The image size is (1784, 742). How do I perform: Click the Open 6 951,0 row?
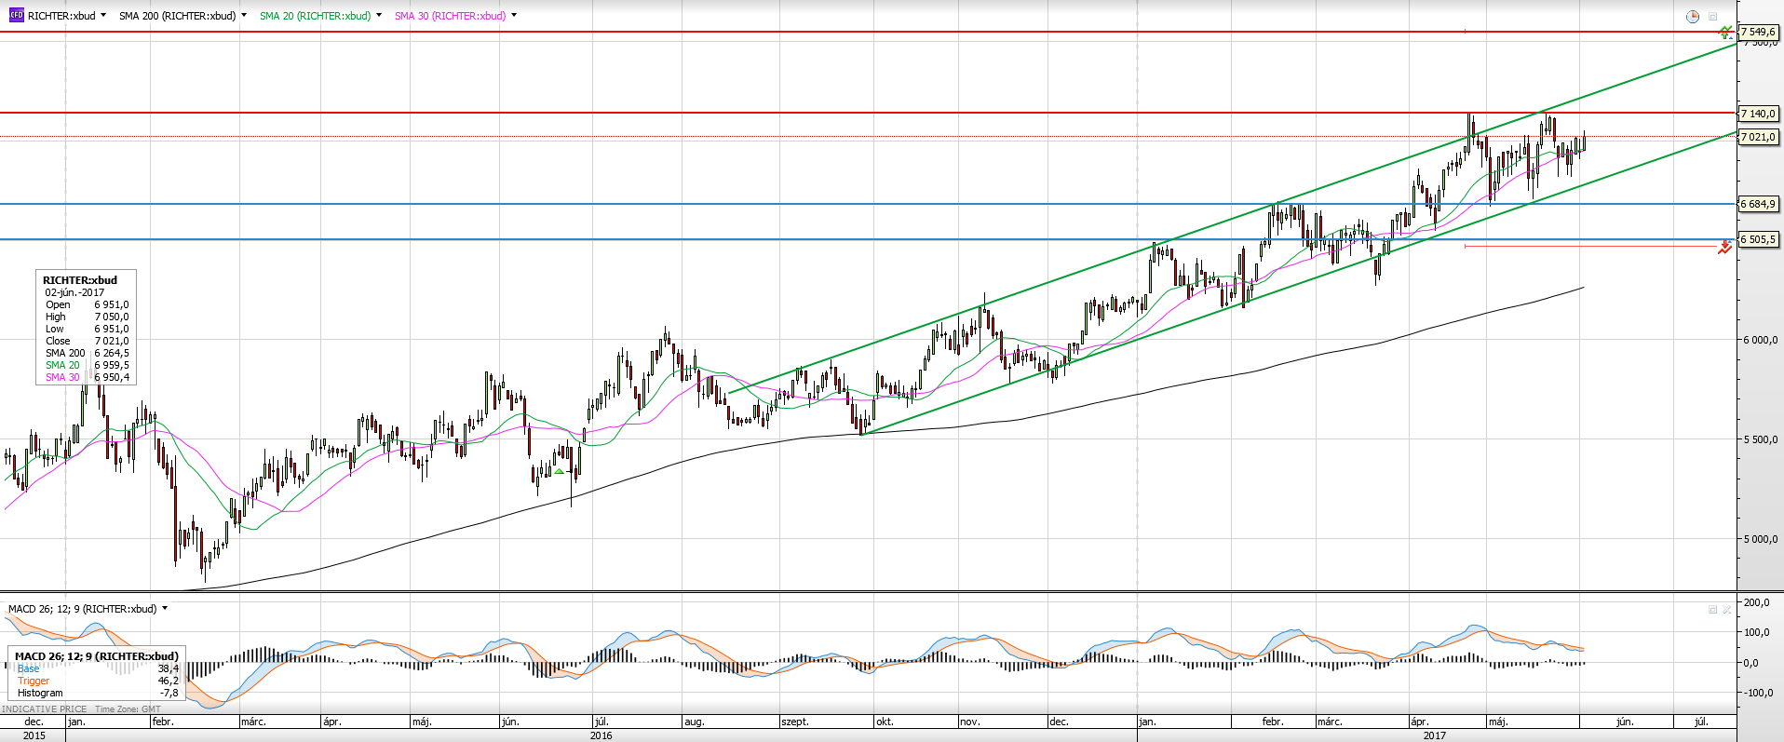88,304
